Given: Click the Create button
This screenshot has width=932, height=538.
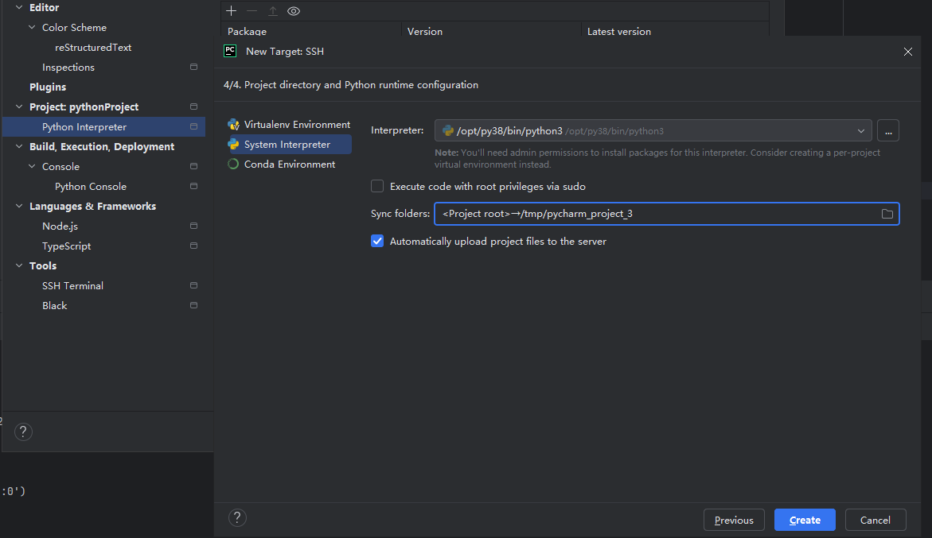Looking at the screenshot, I should coord(805,521).
